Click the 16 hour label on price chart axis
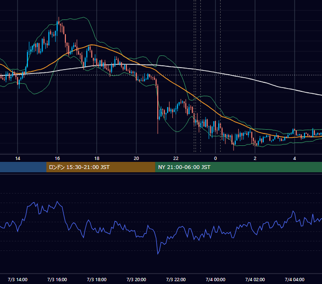 pos(57,159)
